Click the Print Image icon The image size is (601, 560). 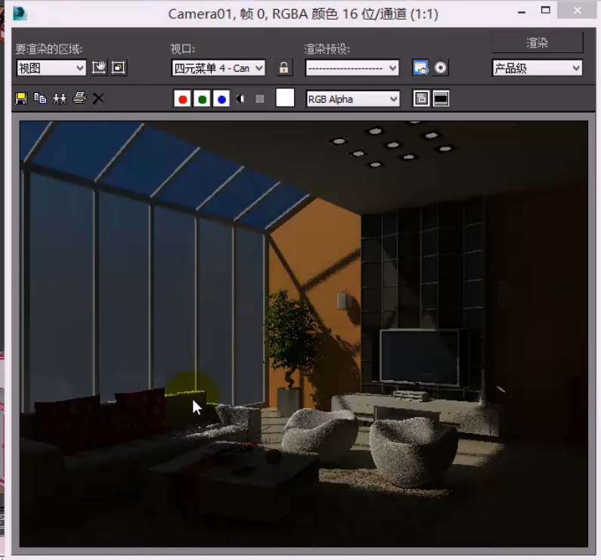(x=79, y=98)
